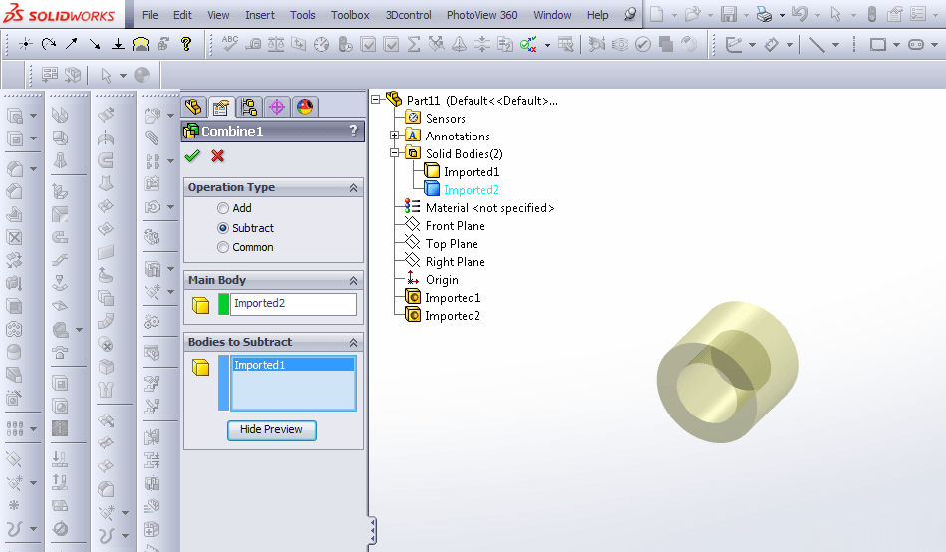Open the Help menu
This screenshot has height=552, width=946.
pyautogui.click(x=598, y=15)
